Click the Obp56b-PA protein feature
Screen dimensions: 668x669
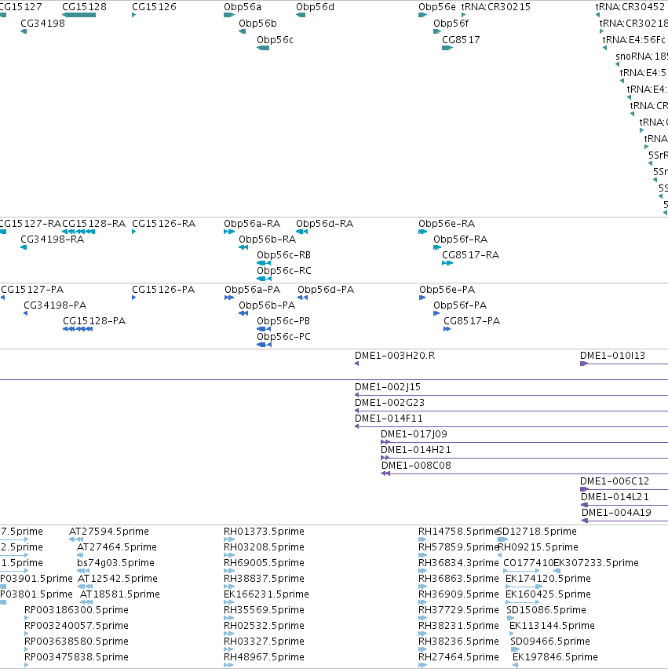pos(243,313)
